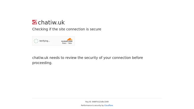Click the 'Performance & security by' text

pos(92,105)
